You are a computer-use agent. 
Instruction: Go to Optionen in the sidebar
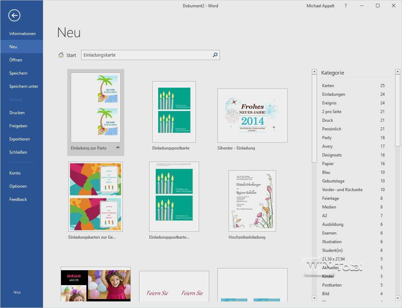click(18, 186)
